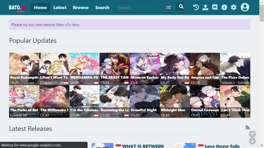Screen dimensions: 264x148
Task: Open THE BEAST TAM cover thumbnail
Action: (115, 69)
